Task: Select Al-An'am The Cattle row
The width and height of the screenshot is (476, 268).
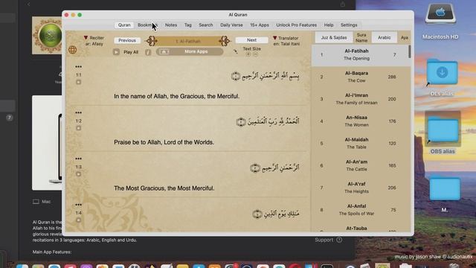Action: [361, 165]
